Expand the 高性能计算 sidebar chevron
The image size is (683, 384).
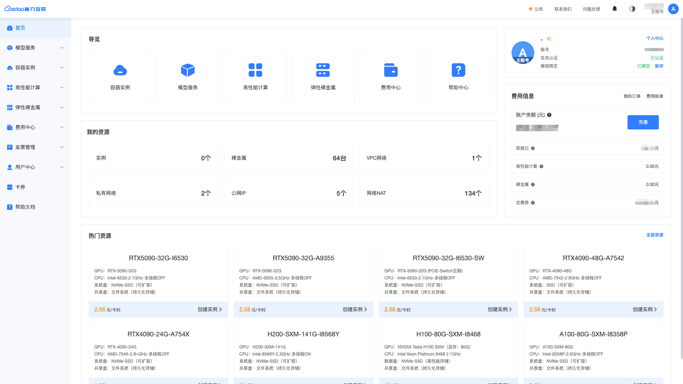(x=62, y=87)
